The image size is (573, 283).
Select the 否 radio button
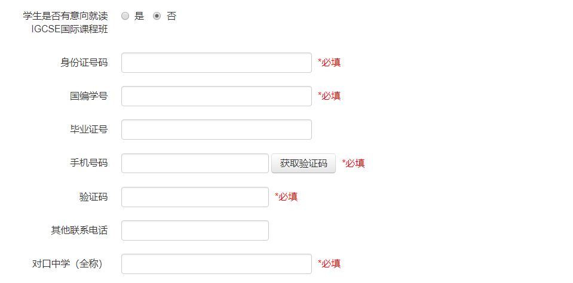[x=157, y=17]
